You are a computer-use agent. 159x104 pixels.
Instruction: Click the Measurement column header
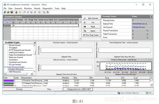click(42, 78)
